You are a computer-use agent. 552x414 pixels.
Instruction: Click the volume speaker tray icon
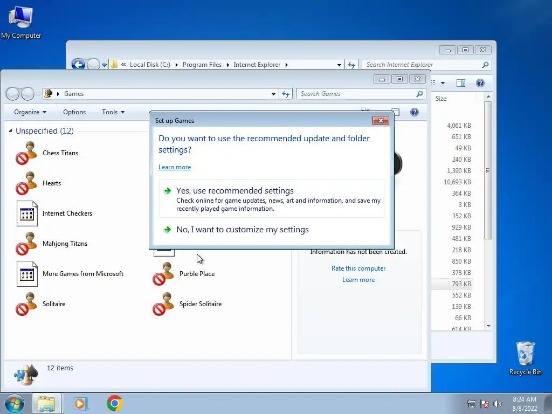tap(497, 404)
